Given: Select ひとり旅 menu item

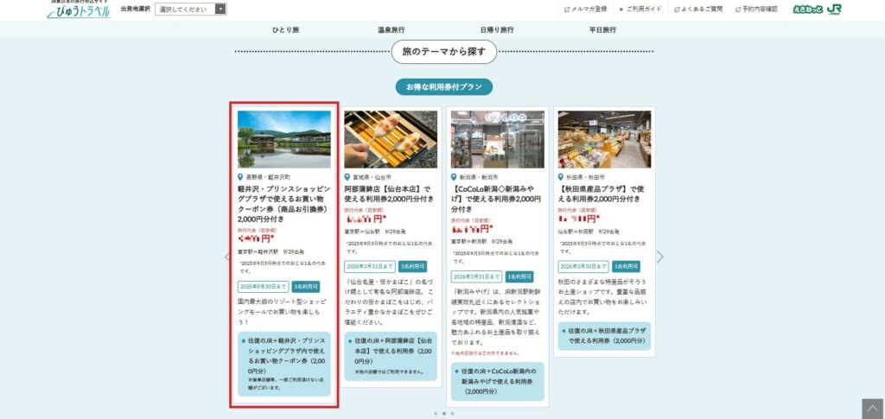Looking at the screenshot, I should pyautogui.click(x=285, y=30).
